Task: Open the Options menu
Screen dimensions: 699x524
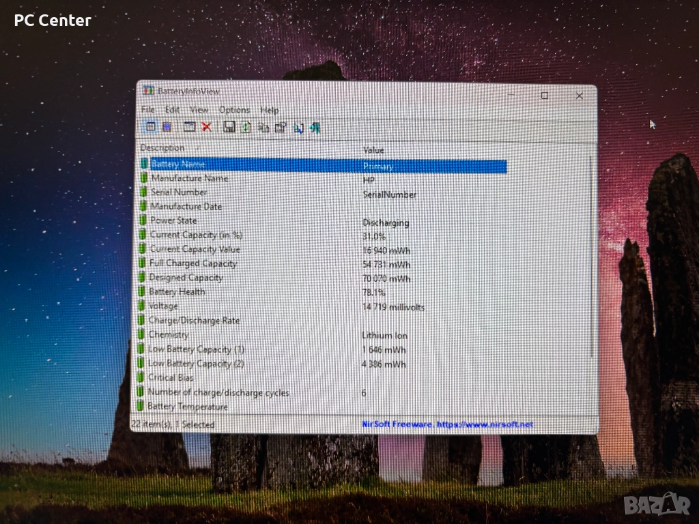Action: click(x=234, y=110)
